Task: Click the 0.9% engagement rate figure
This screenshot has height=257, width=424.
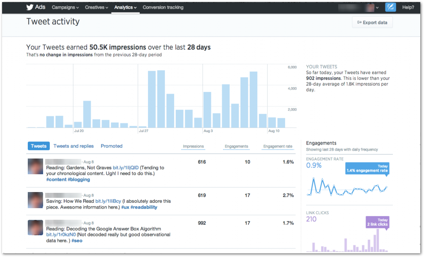Action: (314, 166)
